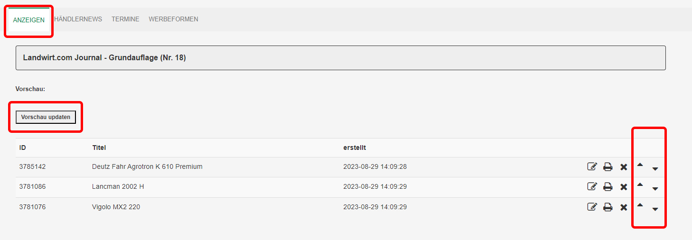Screen dimensions: 692x240
Task: Delete the Vigolo MX2 220 row
Action: click(x=624, y=207)
